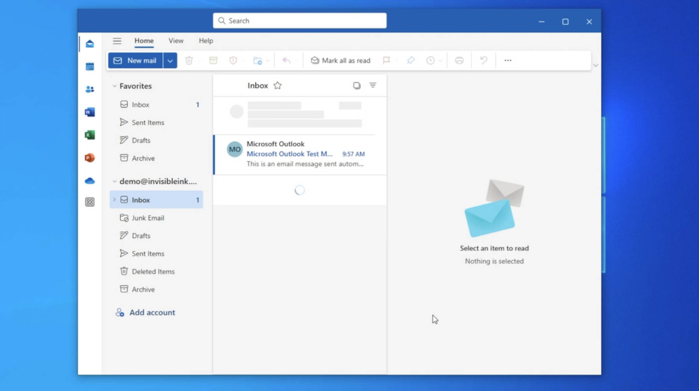699x391 pixels.
Task: Launch Excel from the app sidebar
Action: [90, 135]
